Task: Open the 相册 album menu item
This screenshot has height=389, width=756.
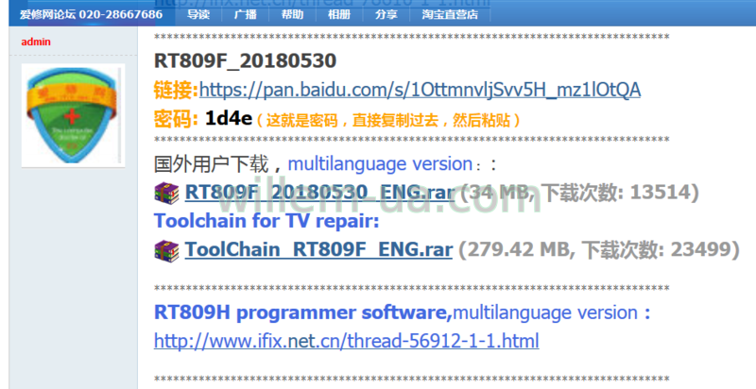Action: point(339,14)
